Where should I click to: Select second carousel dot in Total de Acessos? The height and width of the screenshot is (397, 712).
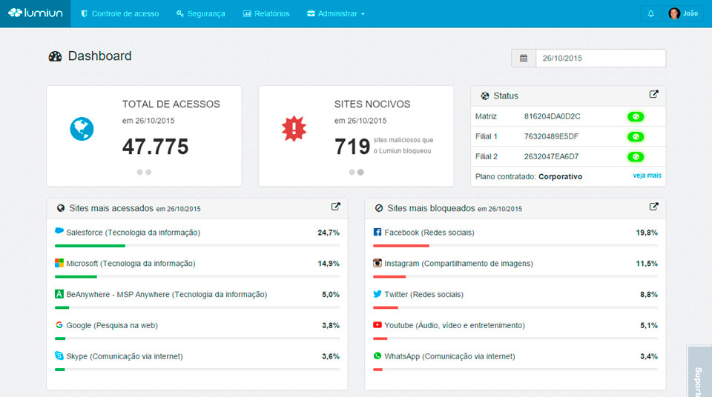tap(148, 172)
